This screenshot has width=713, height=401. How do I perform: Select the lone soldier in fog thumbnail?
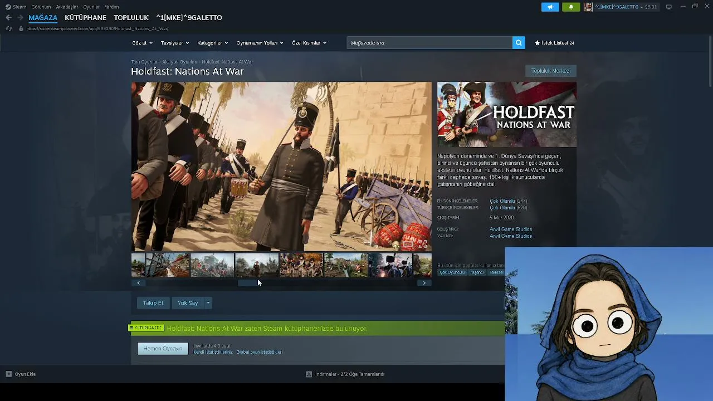[257, 265]
